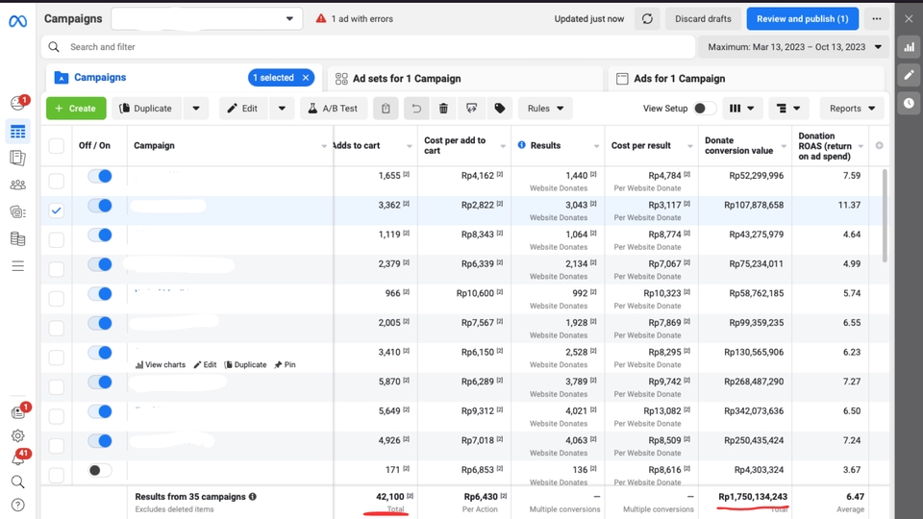Check the row with 1,119 adds to cart

click(56, 239)
